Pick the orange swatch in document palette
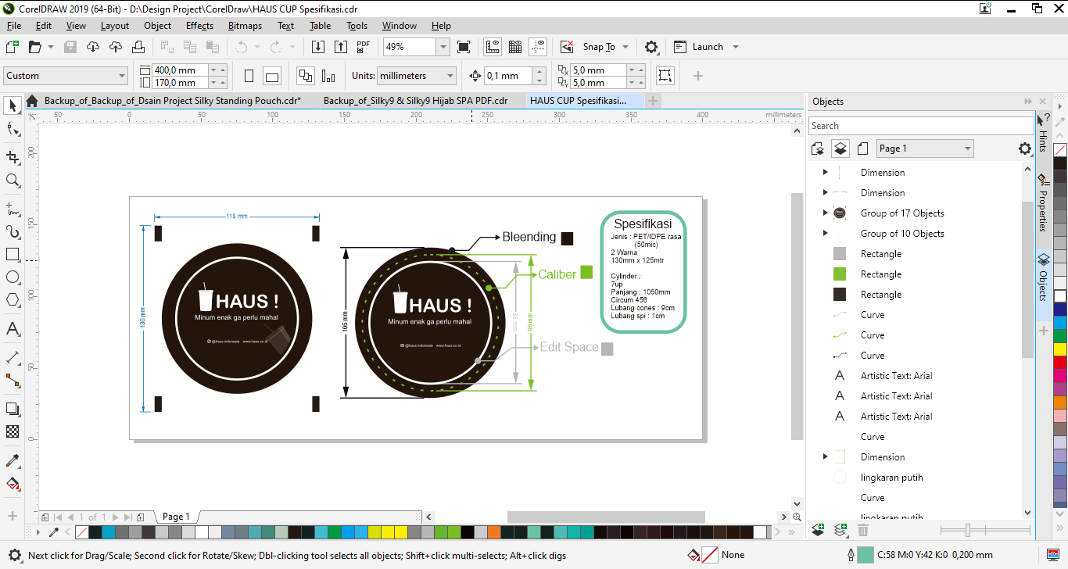 click(493, 532)
